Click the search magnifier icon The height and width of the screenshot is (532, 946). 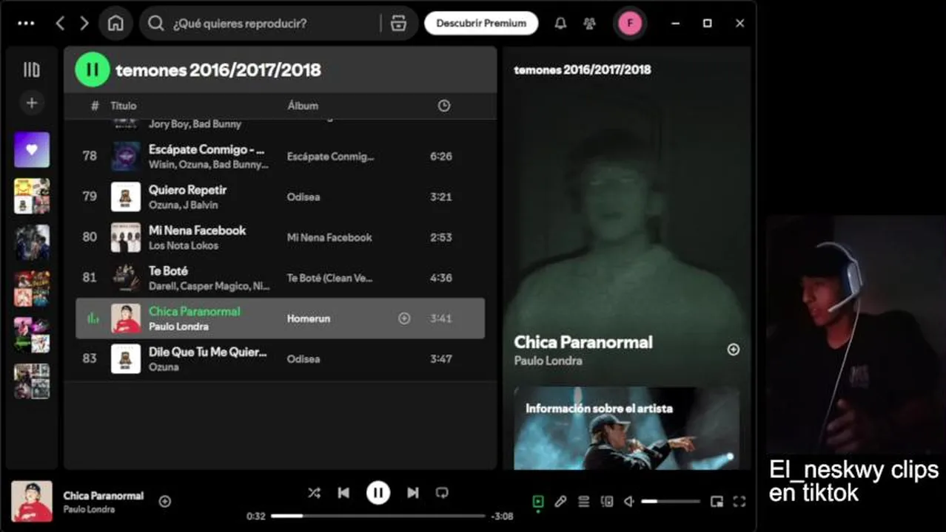click(x=155, y=23)
